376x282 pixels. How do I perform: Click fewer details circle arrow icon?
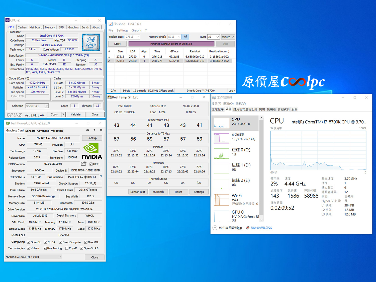pyautogui.click(x=215, y=228)
